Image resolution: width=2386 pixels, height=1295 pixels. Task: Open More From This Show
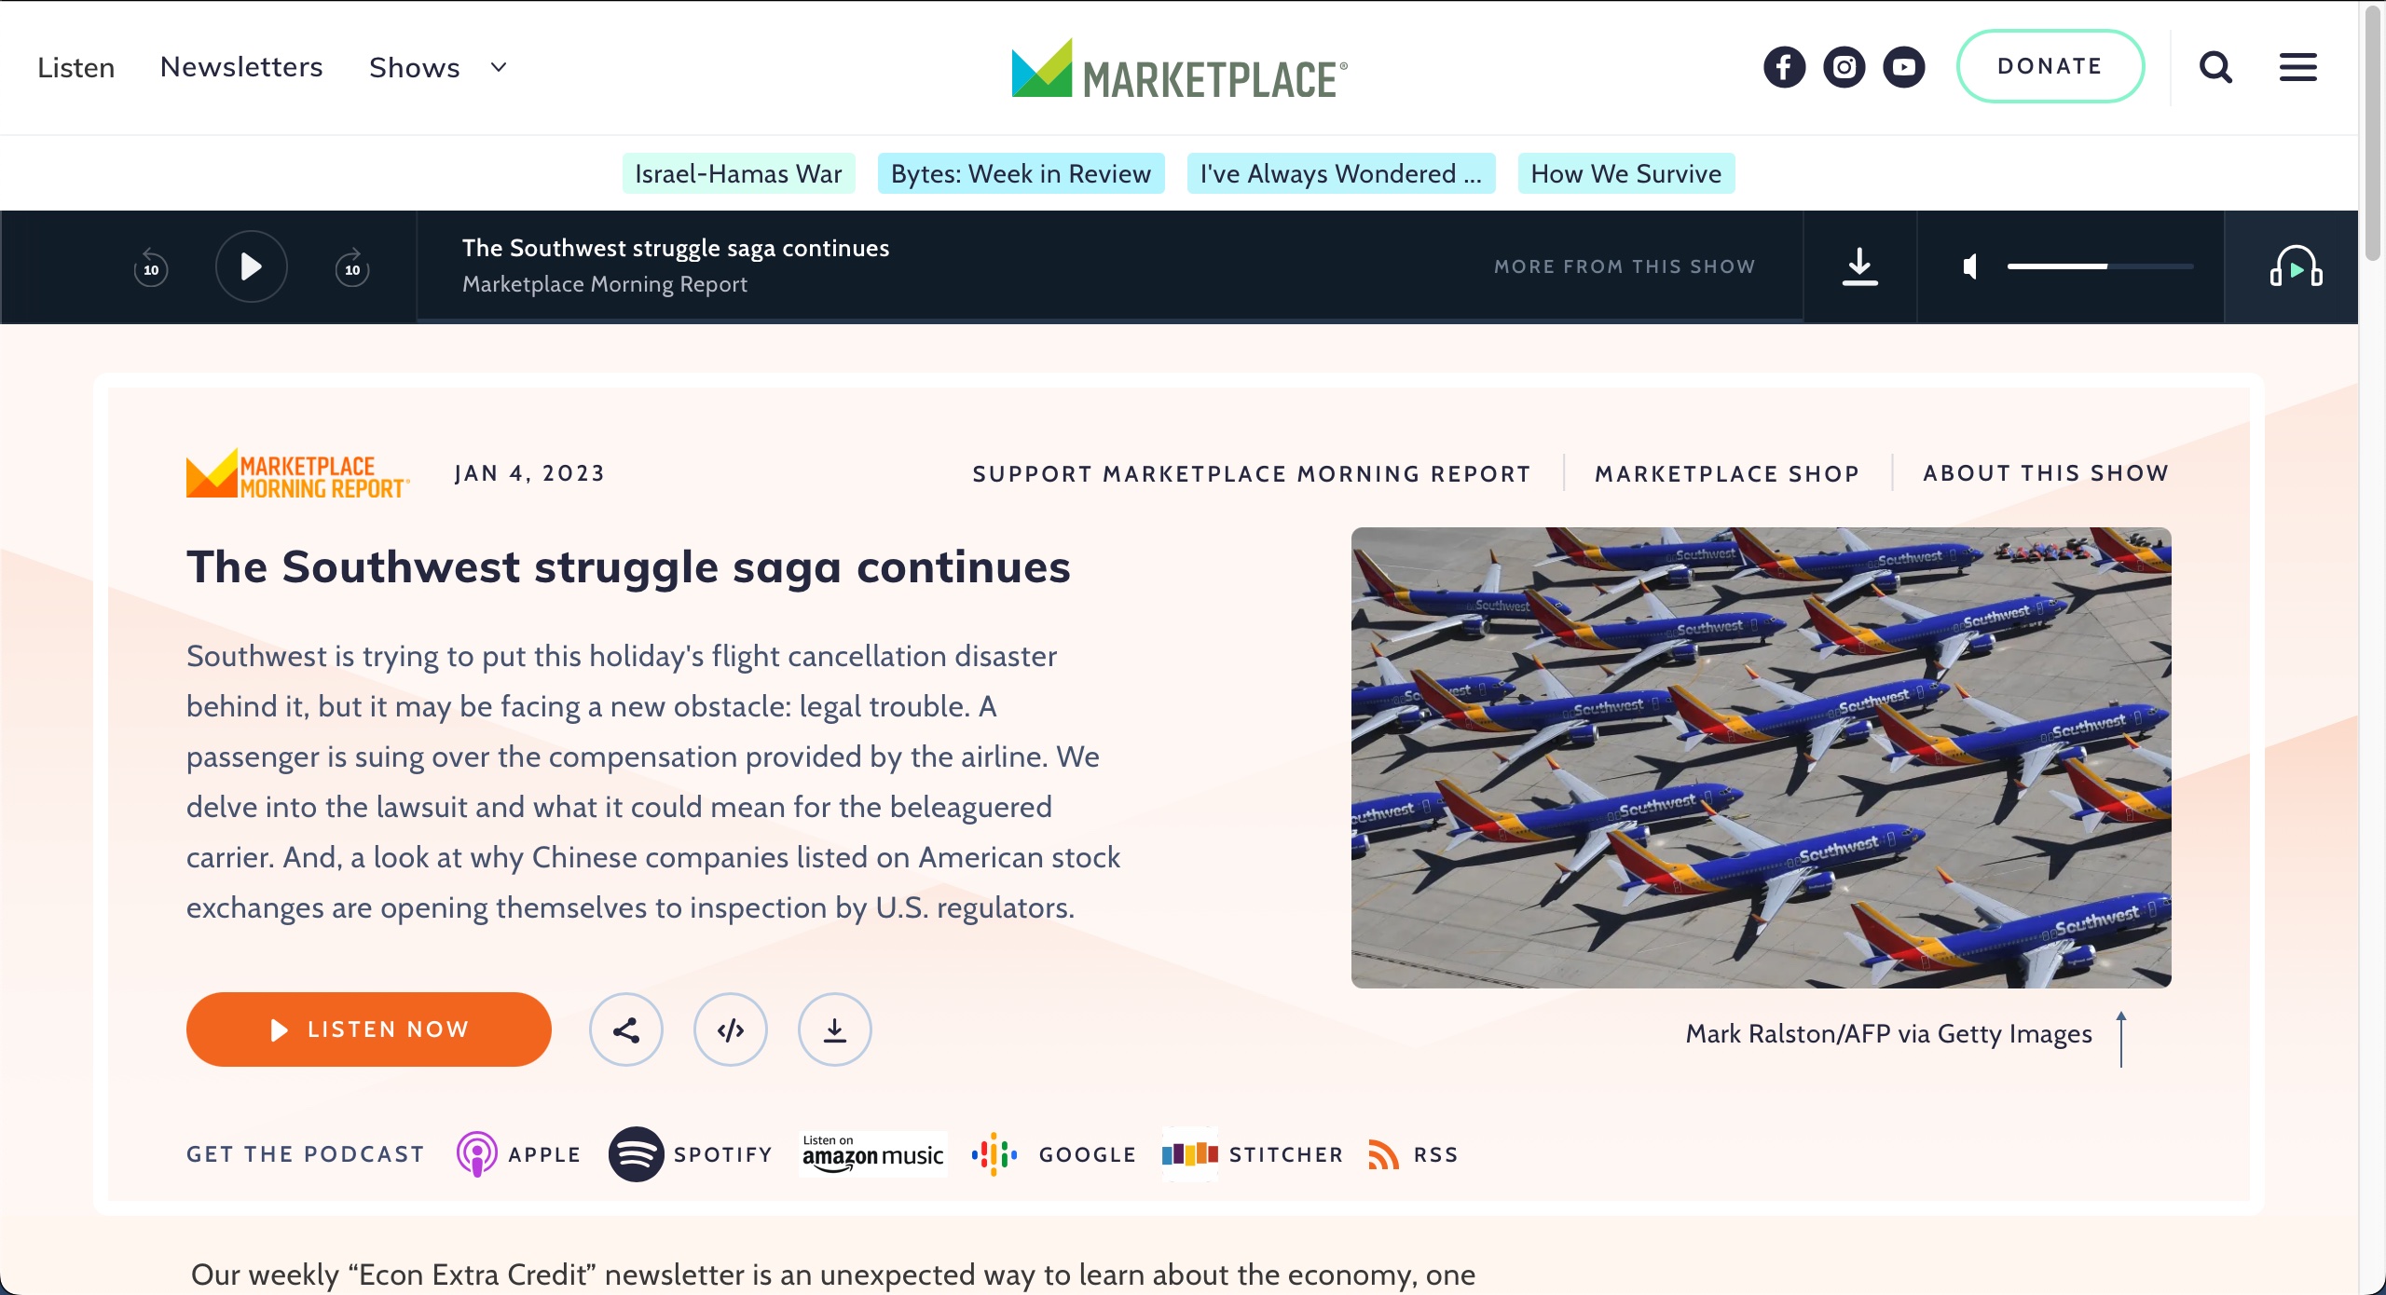pos(1625,266)
